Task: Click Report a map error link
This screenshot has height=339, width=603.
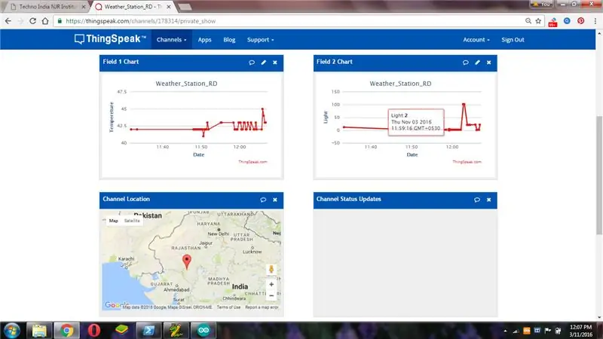Action: click(262, 307)
